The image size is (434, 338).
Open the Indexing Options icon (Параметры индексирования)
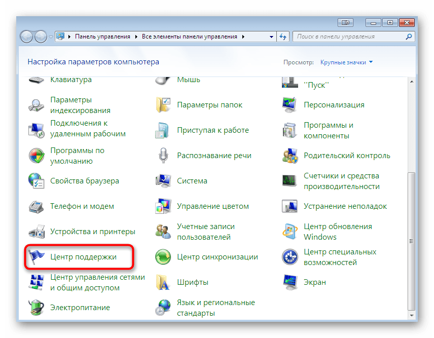[x=37, y=105]
